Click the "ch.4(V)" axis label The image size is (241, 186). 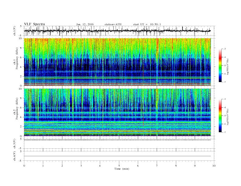pos(15,156)
